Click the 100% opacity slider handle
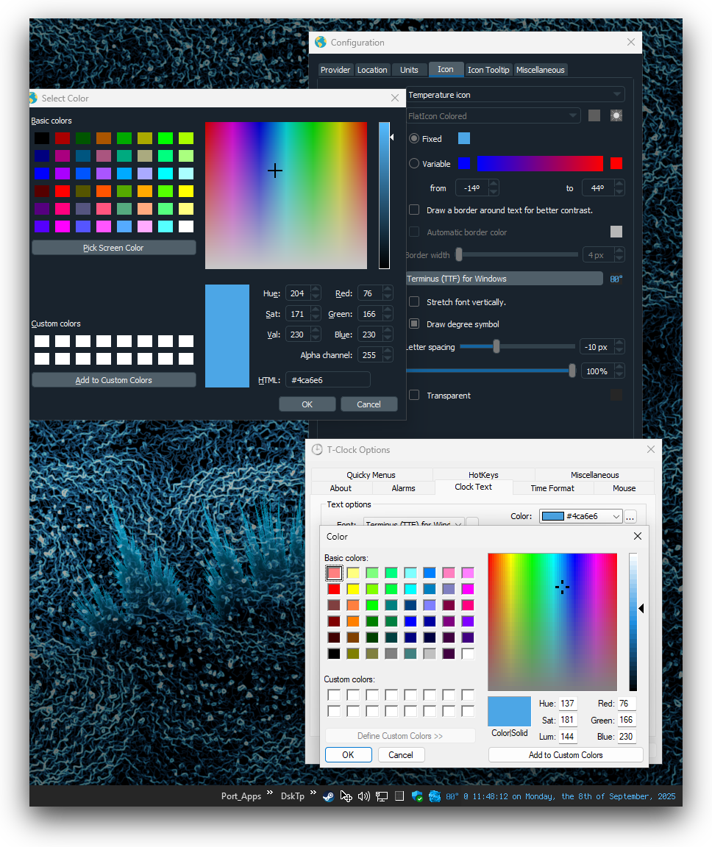 tap(572, 371)
